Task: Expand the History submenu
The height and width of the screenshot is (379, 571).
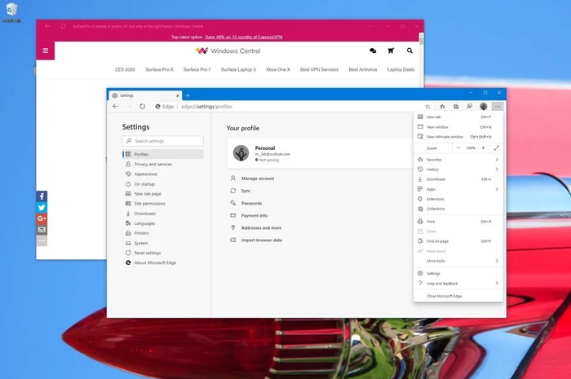Action: (x=458, y=170)
